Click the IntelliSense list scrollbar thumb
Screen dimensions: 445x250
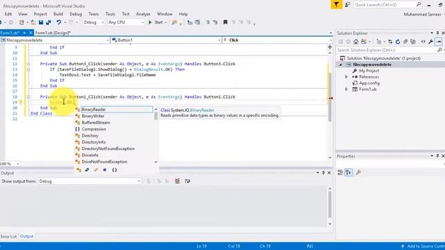pos(156,117)
